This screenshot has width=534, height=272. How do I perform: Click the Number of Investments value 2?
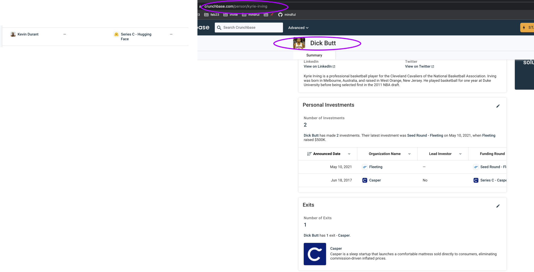pos(305,125)
